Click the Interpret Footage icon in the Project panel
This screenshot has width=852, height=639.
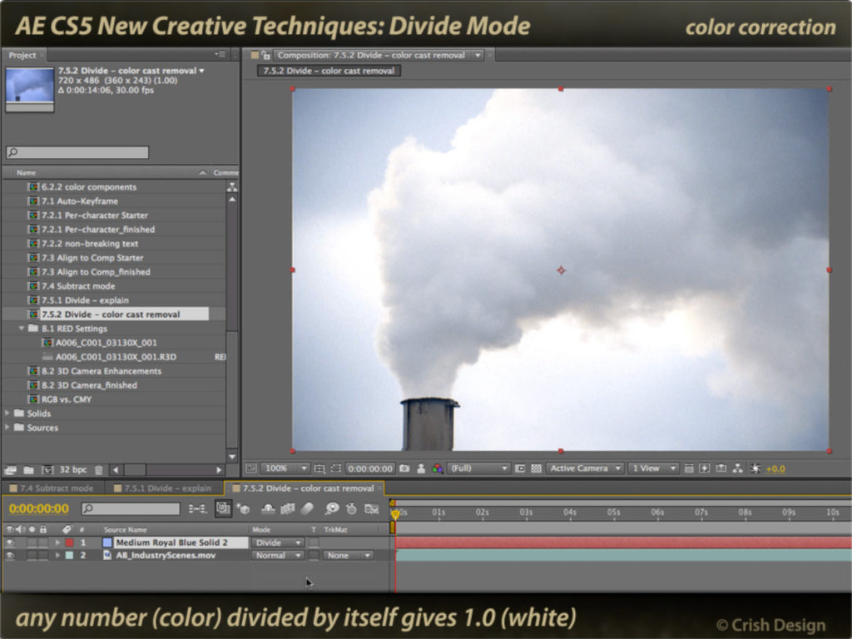[10, 469]
